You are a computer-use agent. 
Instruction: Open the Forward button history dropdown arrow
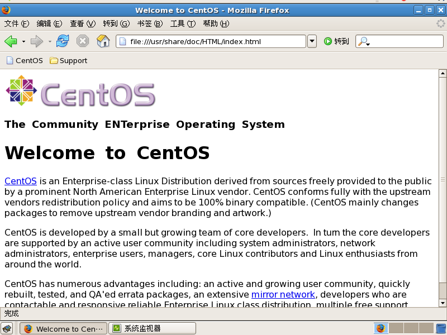[x=50, y=41]
